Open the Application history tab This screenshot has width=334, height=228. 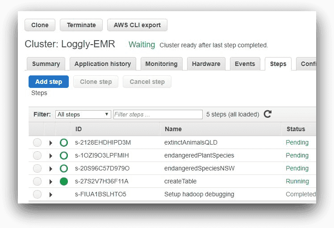pyautogui.click(x=103, y=64)
